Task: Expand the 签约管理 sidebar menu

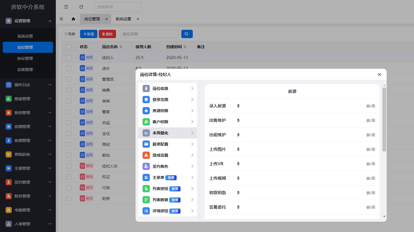Action: 28,182
